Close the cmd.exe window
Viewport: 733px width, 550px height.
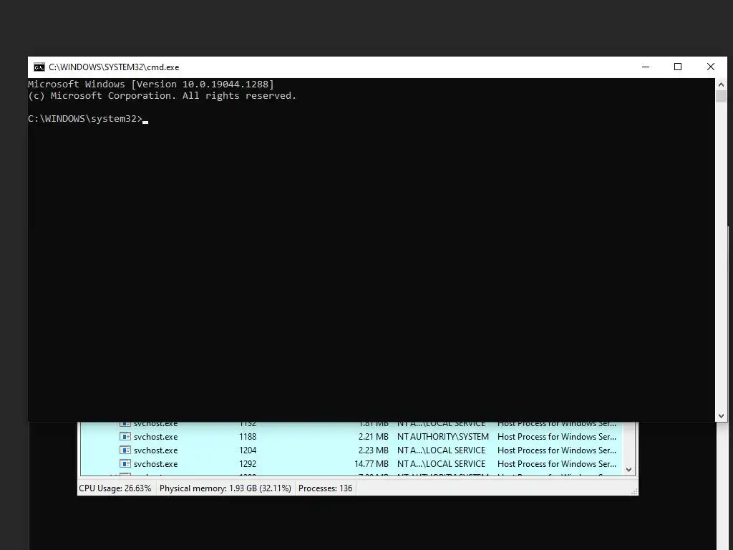coord(711,67)
